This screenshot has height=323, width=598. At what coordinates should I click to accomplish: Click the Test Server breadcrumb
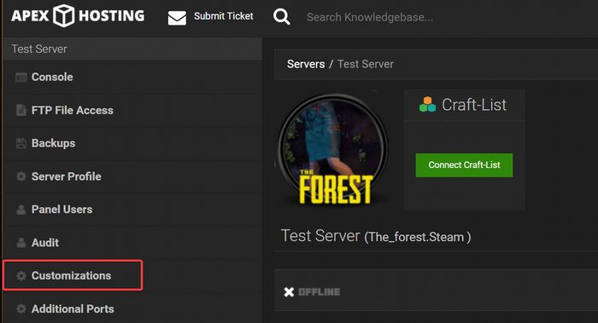[x=366, y=64]
